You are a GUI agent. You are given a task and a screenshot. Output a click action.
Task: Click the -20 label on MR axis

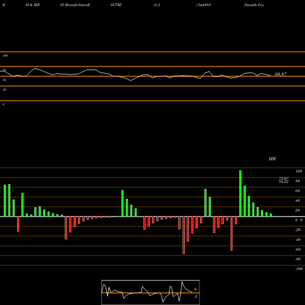[298, 230]
